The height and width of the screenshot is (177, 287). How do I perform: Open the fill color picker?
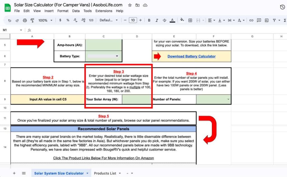click(182, 20)
